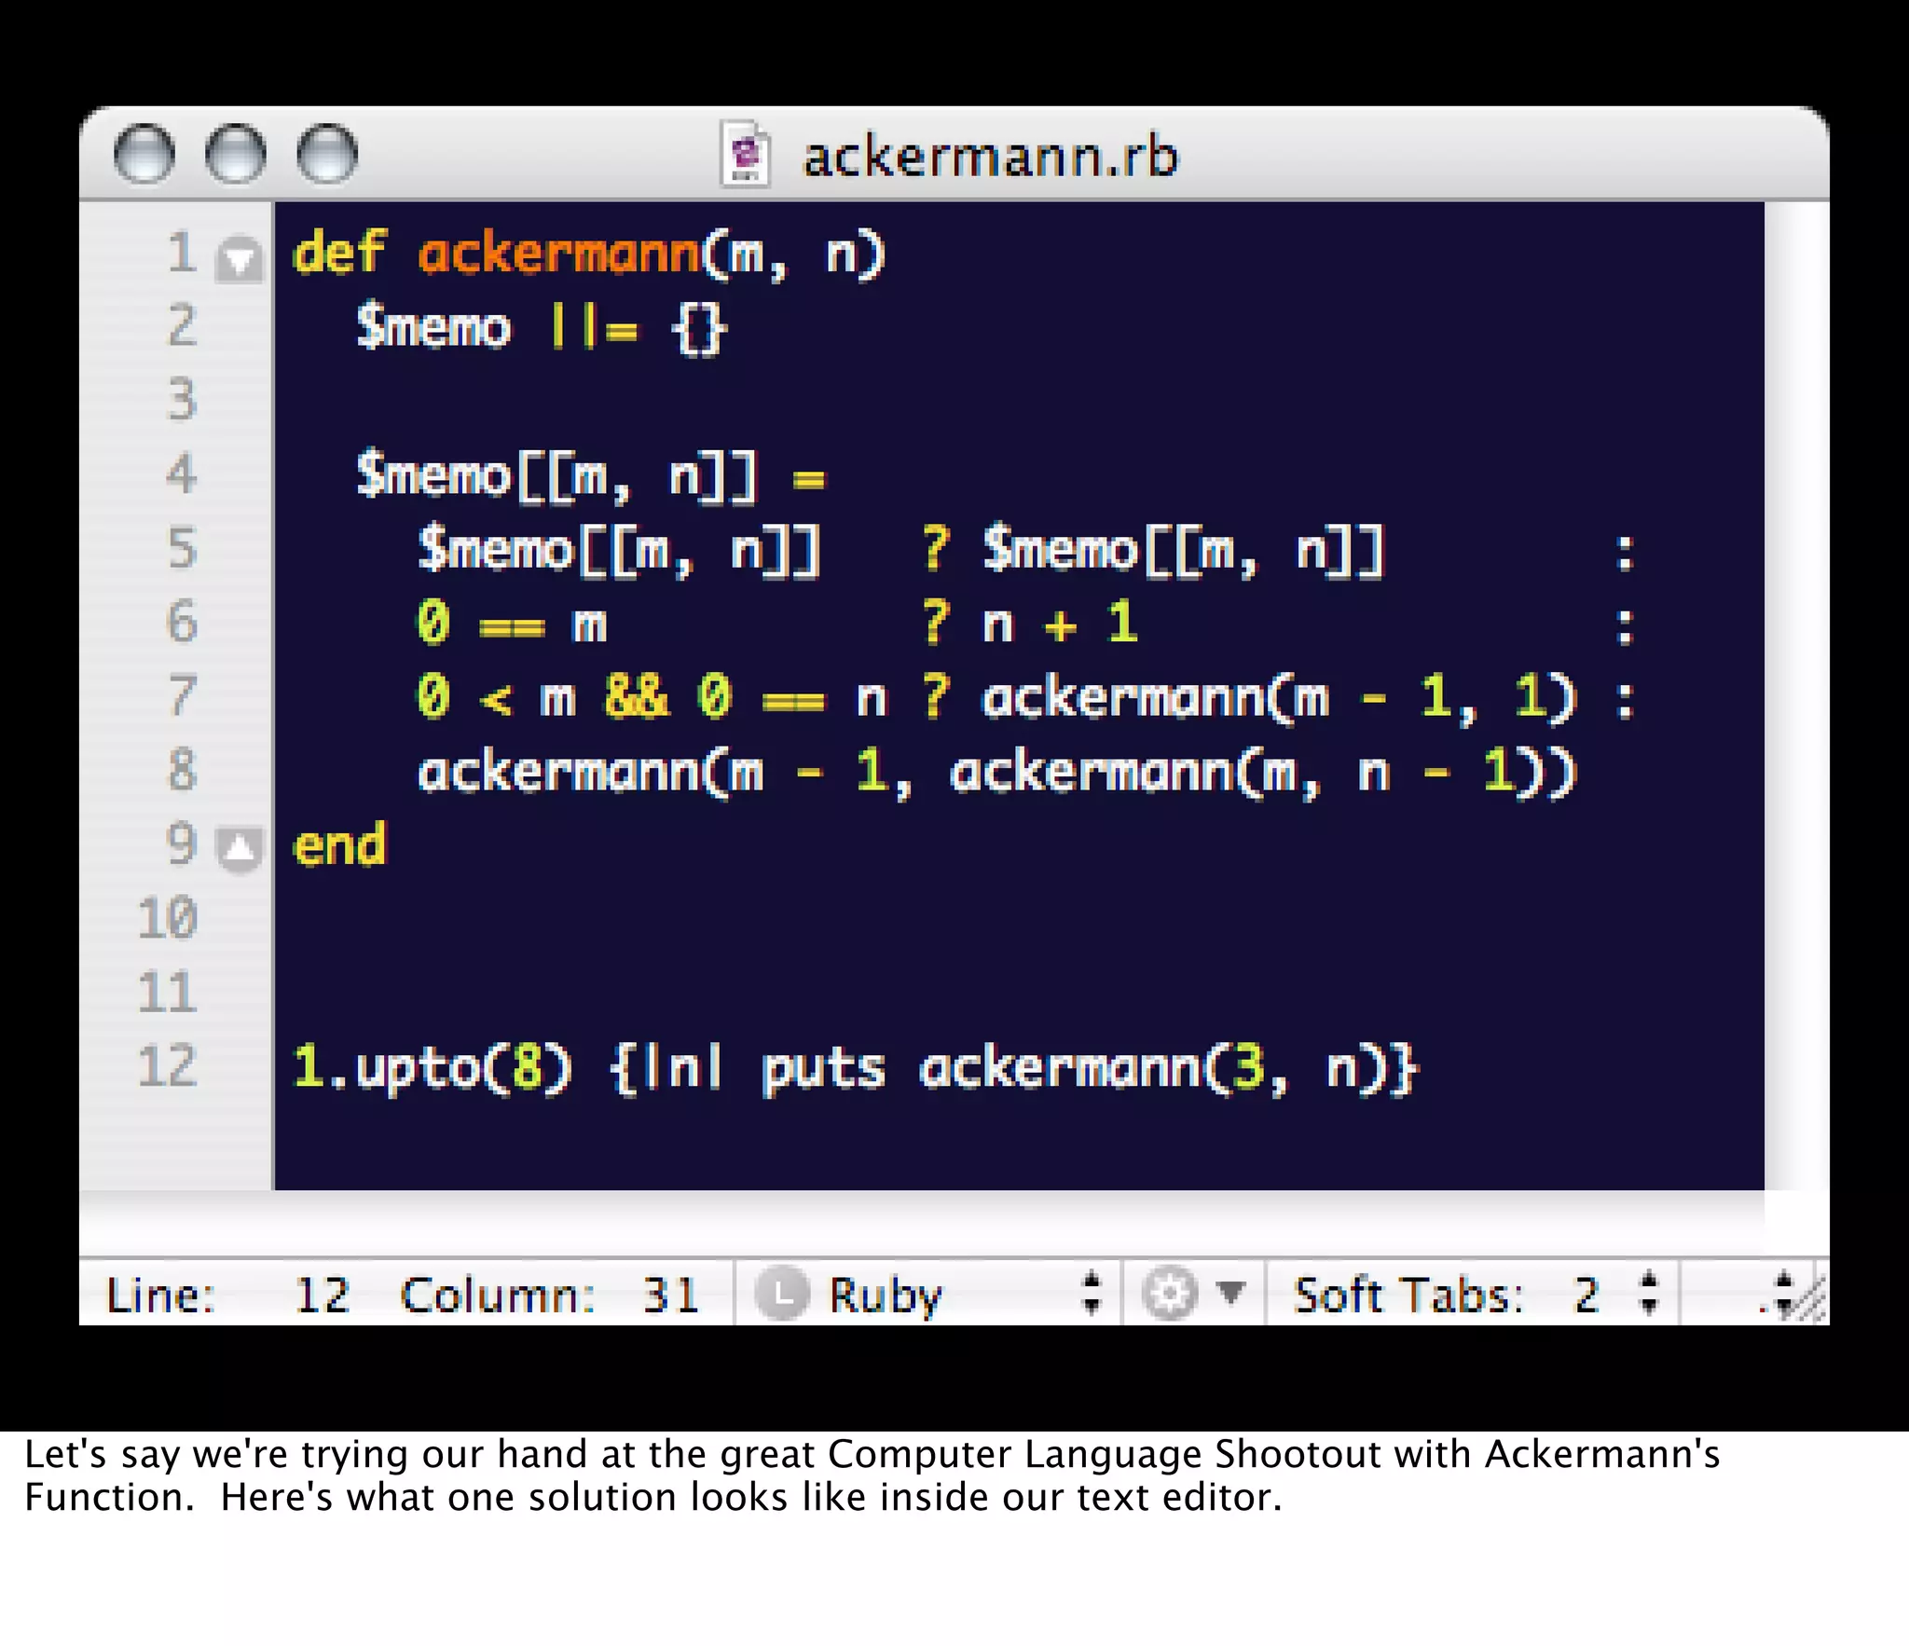Click '$memo ||= {}' on line 2

tap(542, 328)
